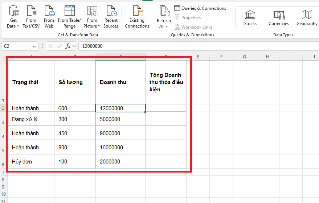Convert selection to Geography data type

(307, 18)
